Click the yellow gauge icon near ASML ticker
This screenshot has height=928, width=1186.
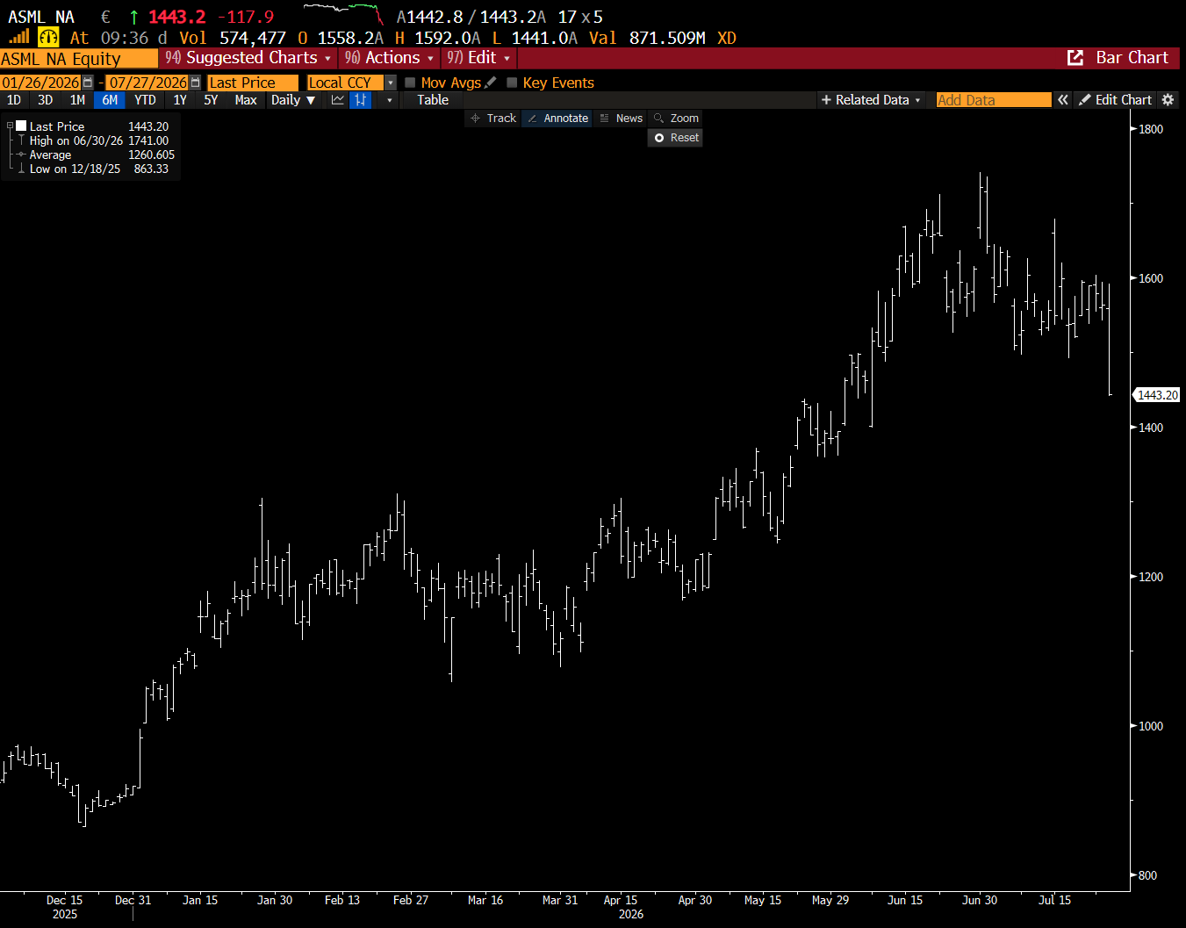tap(48, 37)
